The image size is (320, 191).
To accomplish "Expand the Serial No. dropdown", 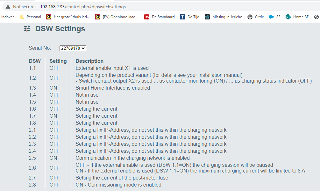I will pos(73,48).
